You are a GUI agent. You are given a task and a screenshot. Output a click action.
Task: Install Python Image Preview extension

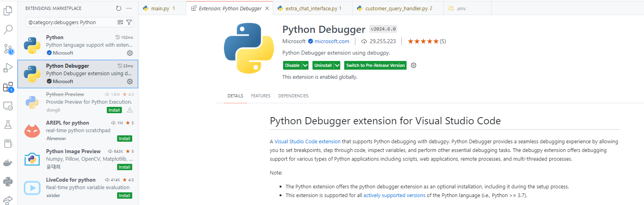point(125,167)
